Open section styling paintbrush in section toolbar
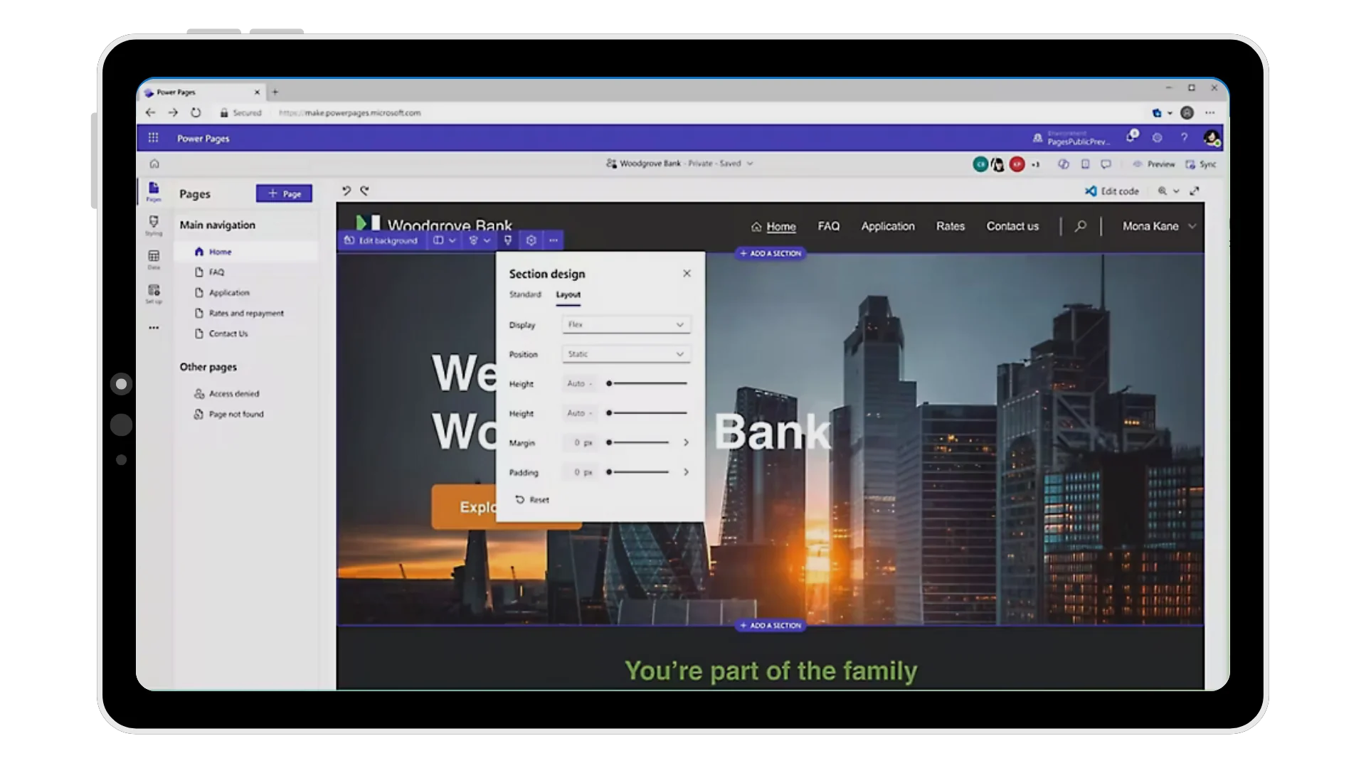The height and width of the screenshot is (768, 1366). click(508, 240)
